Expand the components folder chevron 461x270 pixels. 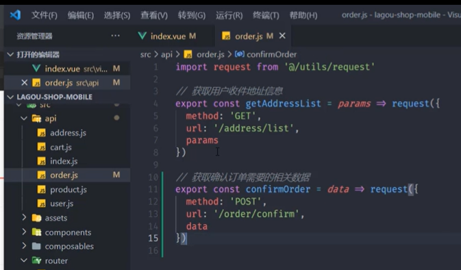[24, 232]
